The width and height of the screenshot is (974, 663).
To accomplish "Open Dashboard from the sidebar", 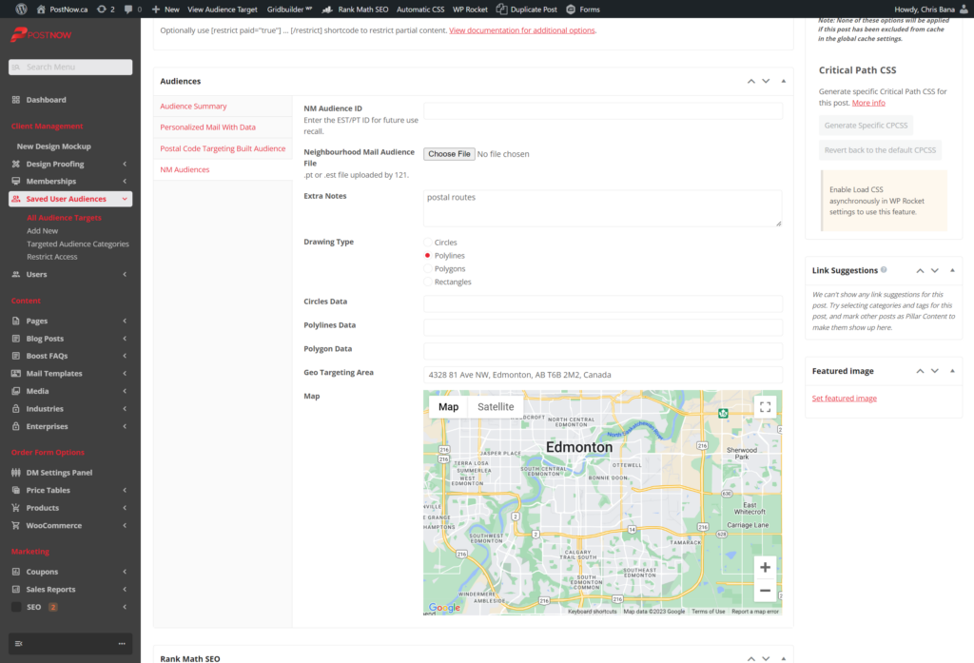I will tap(46, 100).
